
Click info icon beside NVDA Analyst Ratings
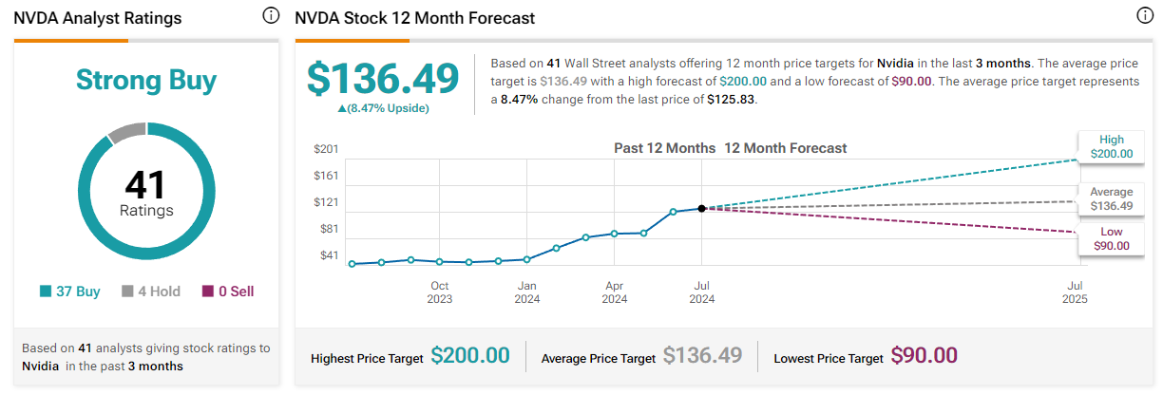[x=271, y=16]
